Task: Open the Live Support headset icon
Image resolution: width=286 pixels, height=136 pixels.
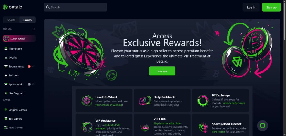Action: [6, 93]
